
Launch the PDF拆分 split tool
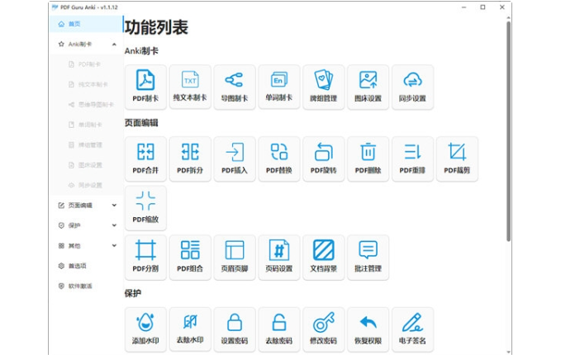[x=190, y=159]
